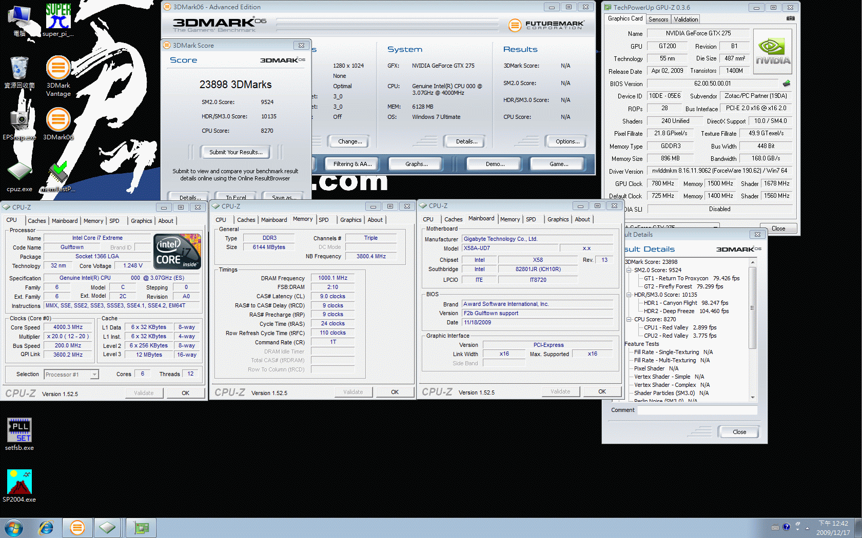Image resolution: width=862 pixels, height=538 pixels.
Task: Click CPU-Z taskbar button
Action: pos(107,528)
